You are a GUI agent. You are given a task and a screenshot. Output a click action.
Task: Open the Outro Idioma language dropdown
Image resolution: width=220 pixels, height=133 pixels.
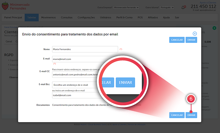click(167, 7)
